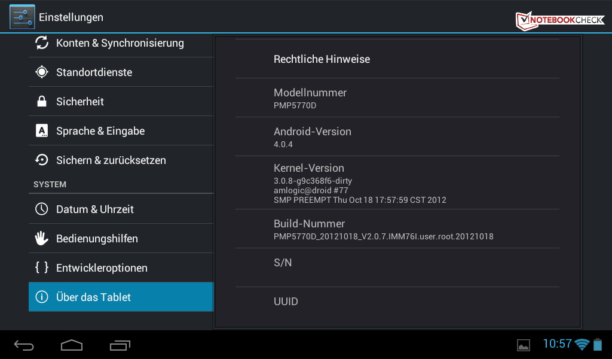
Task: Open the screenshot notification in status bar
Action: [x=524, y=345]
